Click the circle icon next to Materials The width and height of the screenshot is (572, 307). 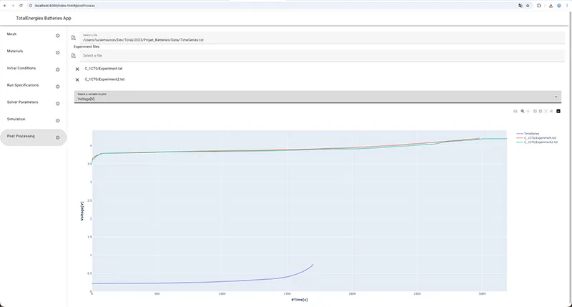point(58,52)
